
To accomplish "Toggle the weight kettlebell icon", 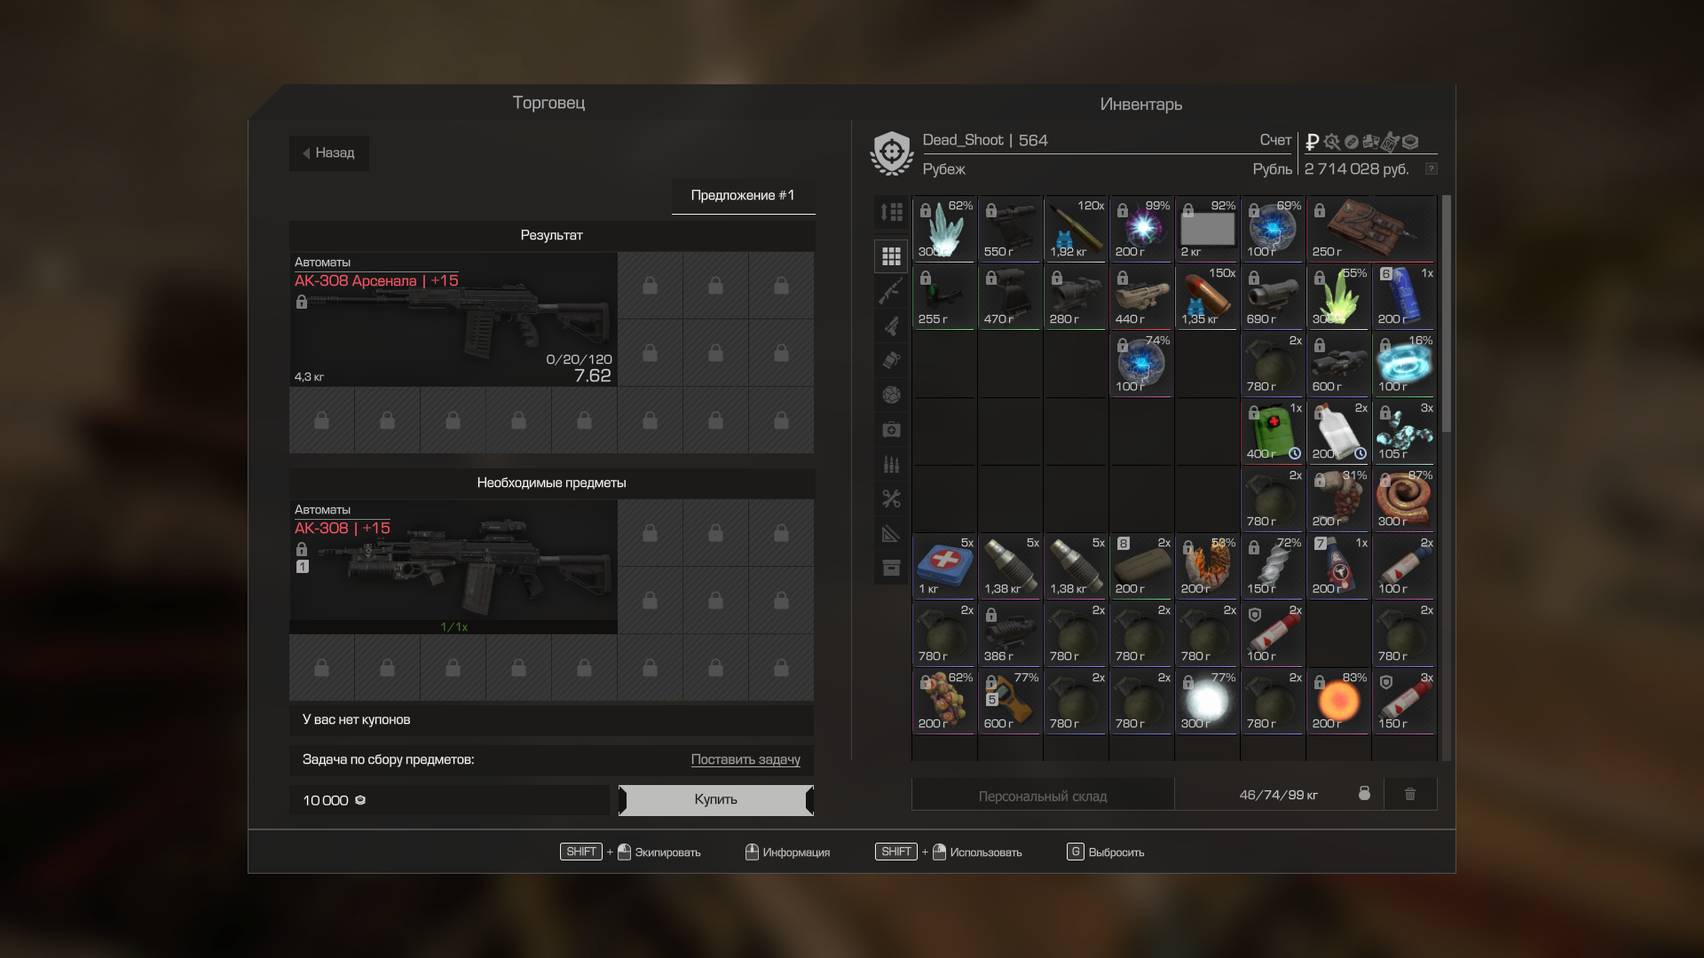I will pos(1364,794).
